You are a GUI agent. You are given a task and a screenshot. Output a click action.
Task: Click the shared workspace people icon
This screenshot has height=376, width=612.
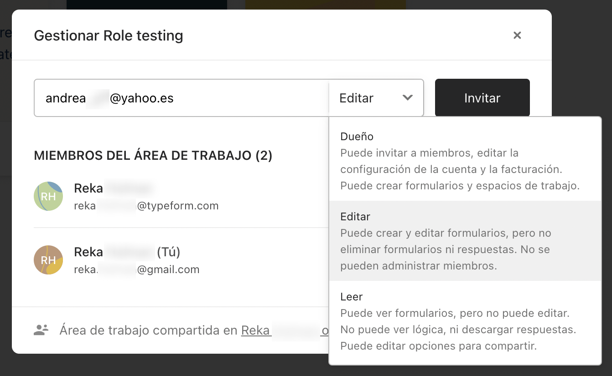click(x=41, y=330)
